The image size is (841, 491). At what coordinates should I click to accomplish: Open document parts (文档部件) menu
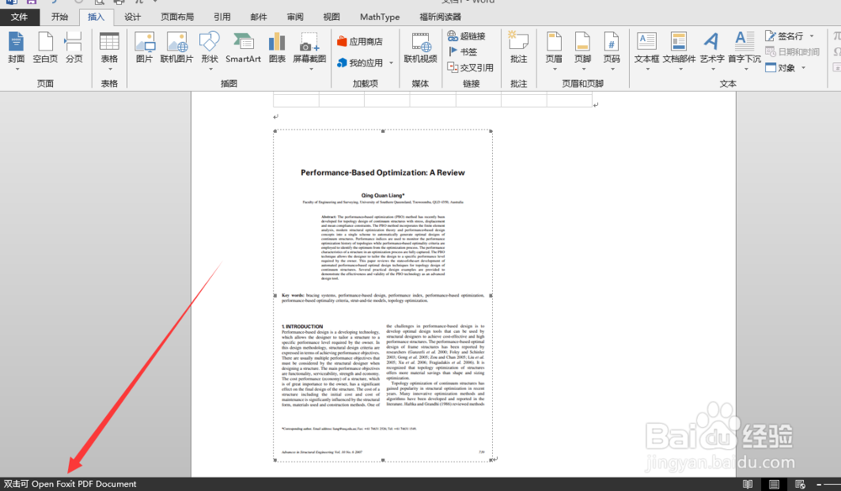pos(679,50)
